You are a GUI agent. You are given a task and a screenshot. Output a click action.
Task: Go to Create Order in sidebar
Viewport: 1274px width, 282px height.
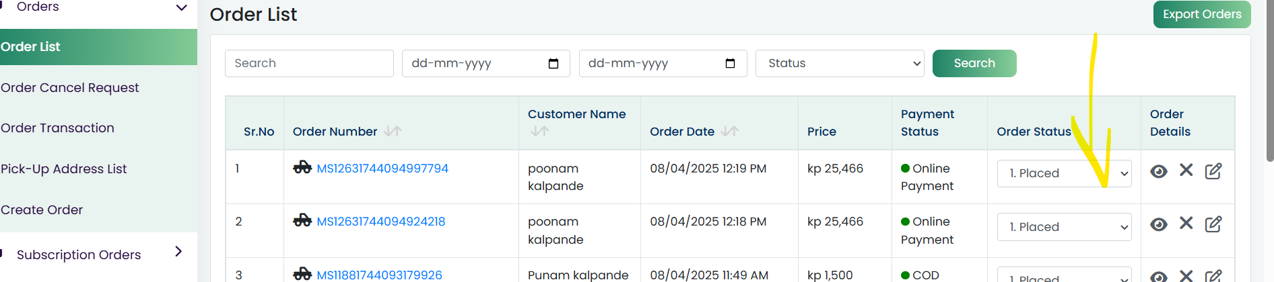(x=42, y=210)
